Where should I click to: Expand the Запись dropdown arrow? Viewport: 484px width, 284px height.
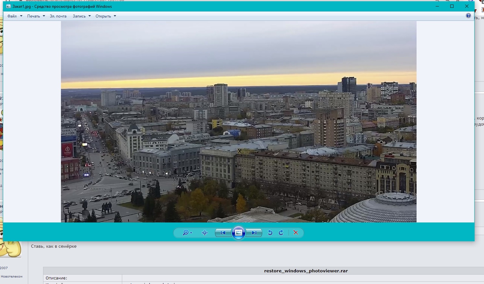click(x=89, y=16)
